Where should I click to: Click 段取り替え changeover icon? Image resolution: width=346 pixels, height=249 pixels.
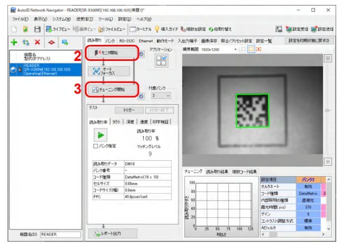(x=220, y=29)
